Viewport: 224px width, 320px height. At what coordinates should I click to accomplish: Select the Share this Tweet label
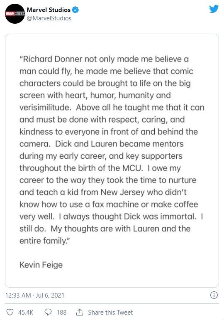point(110,312)
